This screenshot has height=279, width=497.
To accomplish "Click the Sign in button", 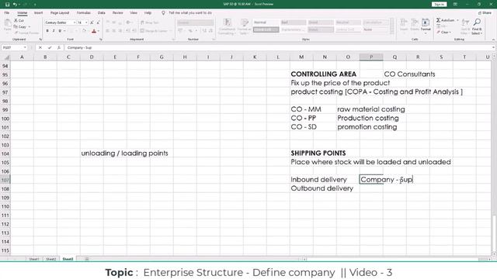I will (439, 5).
